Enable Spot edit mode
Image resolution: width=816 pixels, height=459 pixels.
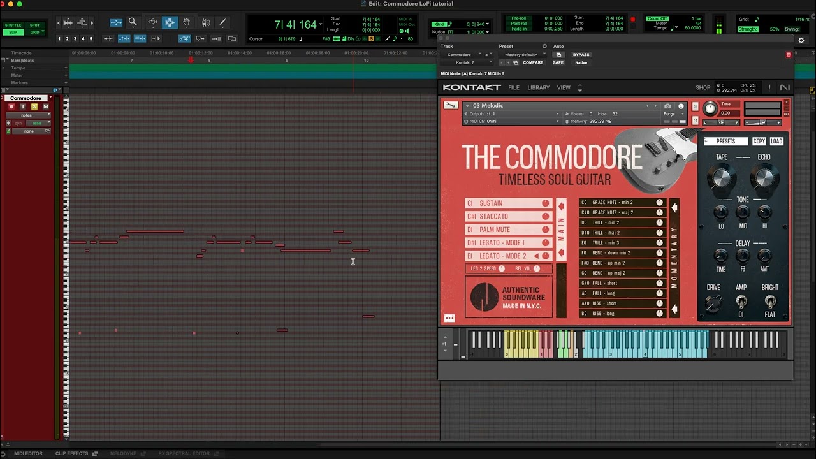[34, 25]
